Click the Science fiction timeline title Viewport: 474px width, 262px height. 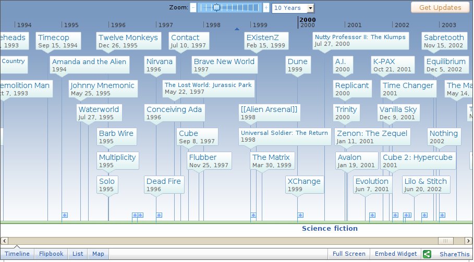tap(330, 229)
